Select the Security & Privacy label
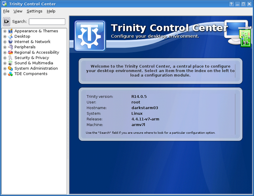254x196 pixels. click(32, 57)
